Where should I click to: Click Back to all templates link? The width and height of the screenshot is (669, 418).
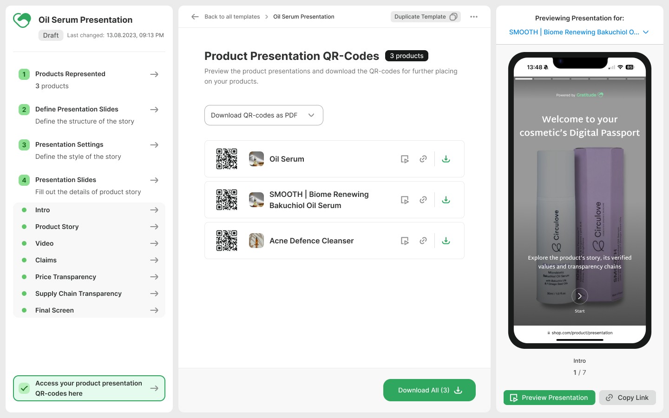click(232, 17)
